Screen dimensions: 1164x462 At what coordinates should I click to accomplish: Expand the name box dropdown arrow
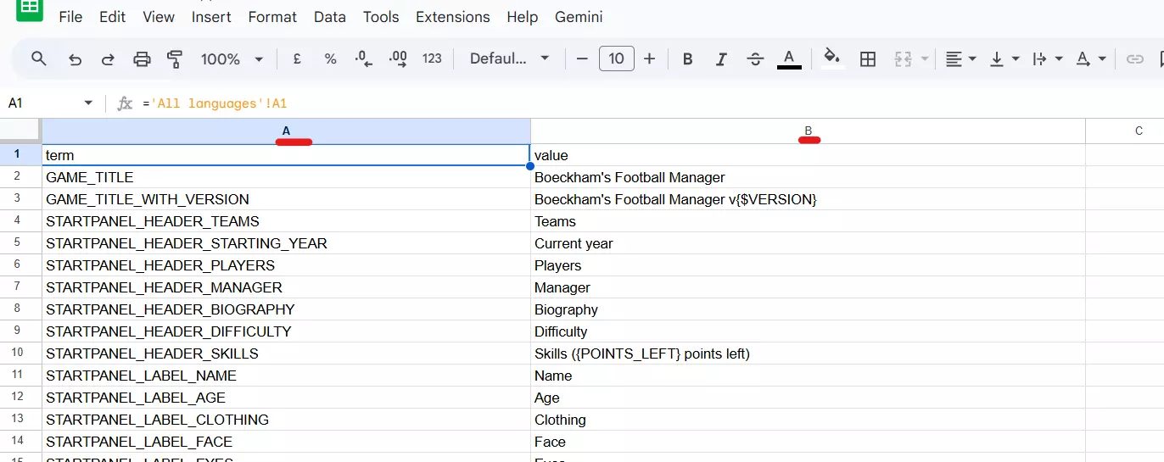tap(88, 103)
